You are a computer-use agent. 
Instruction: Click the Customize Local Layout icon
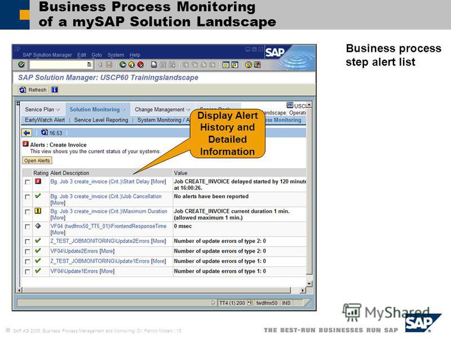tap(257, 65)
